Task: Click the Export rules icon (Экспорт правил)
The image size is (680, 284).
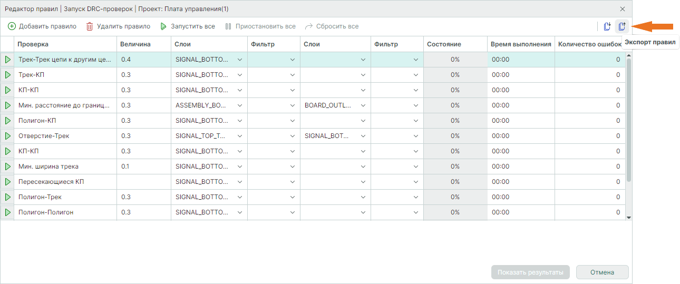Action: coord(622,26)
